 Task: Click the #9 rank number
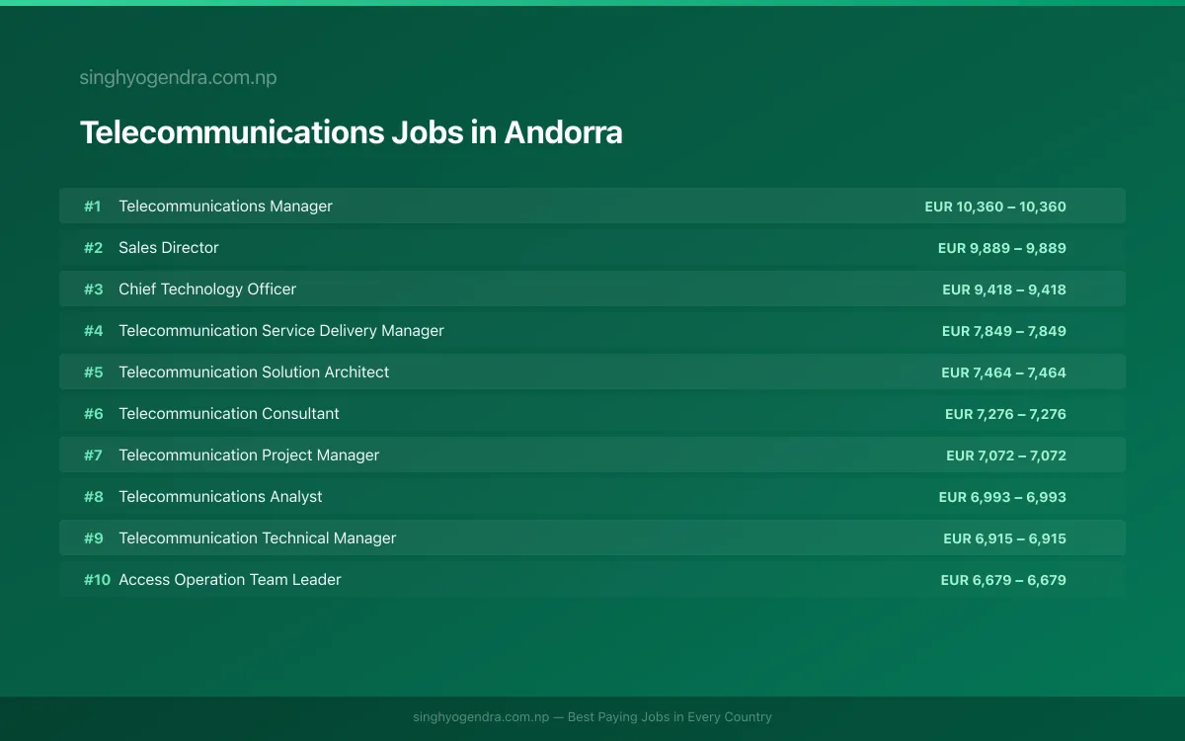coord(93,538)
